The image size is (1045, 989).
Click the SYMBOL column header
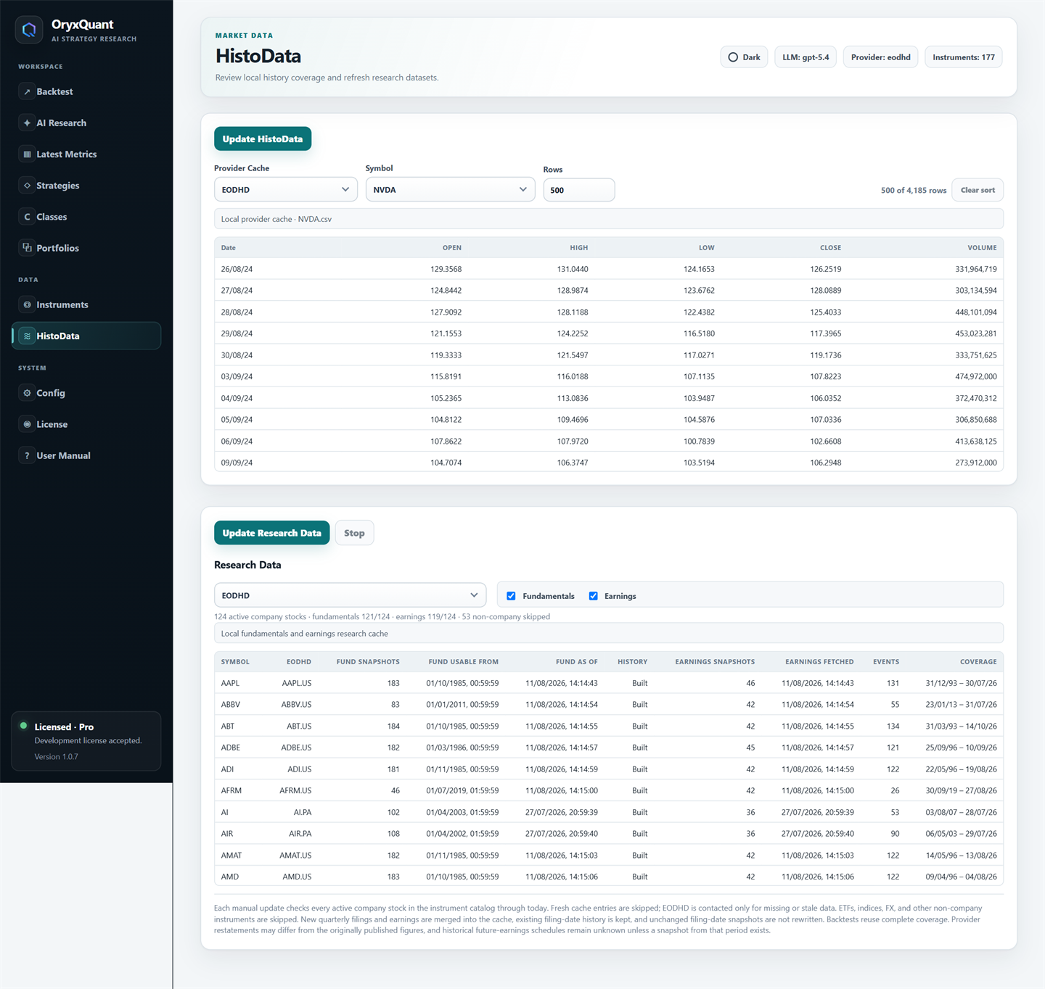[x=235, y=662]
